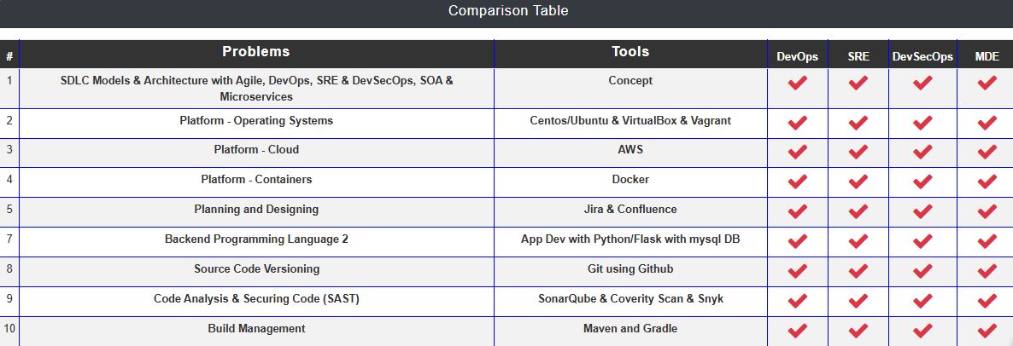This screenshot has width=1013, height=346.
Task: Click the SRE column header
Action: (858, 57)
